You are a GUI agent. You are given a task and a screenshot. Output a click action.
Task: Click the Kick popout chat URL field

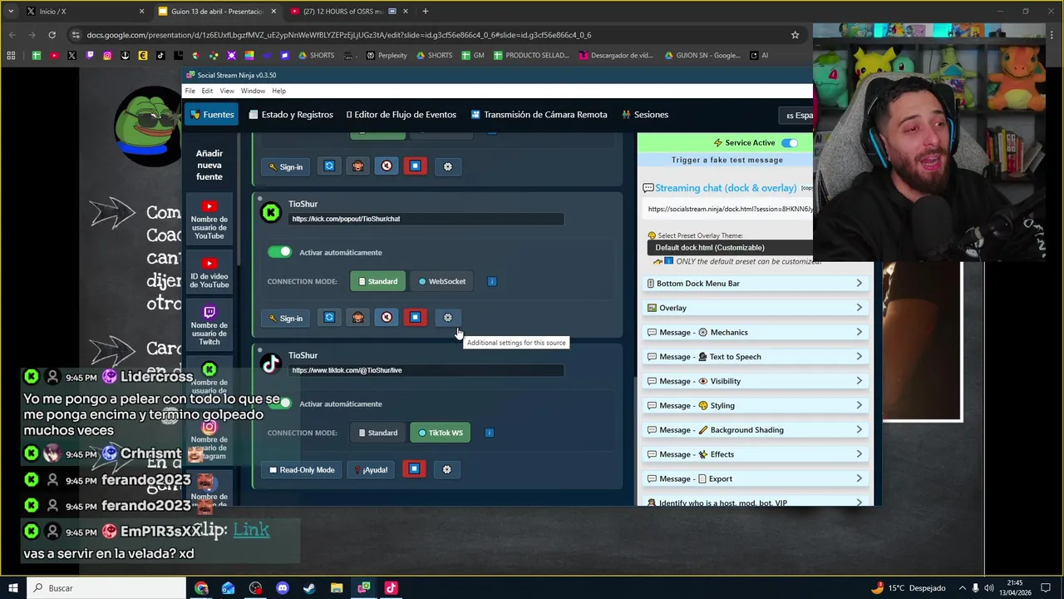426,219
